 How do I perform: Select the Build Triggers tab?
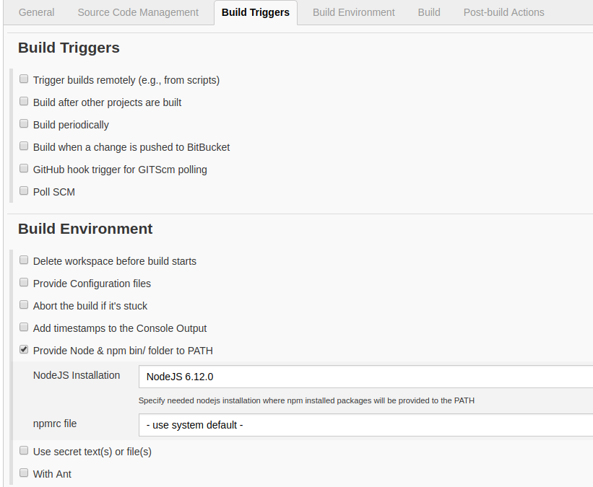[256, 12]
